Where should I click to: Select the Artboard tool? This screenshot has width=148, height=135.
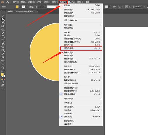click(3, 64)
